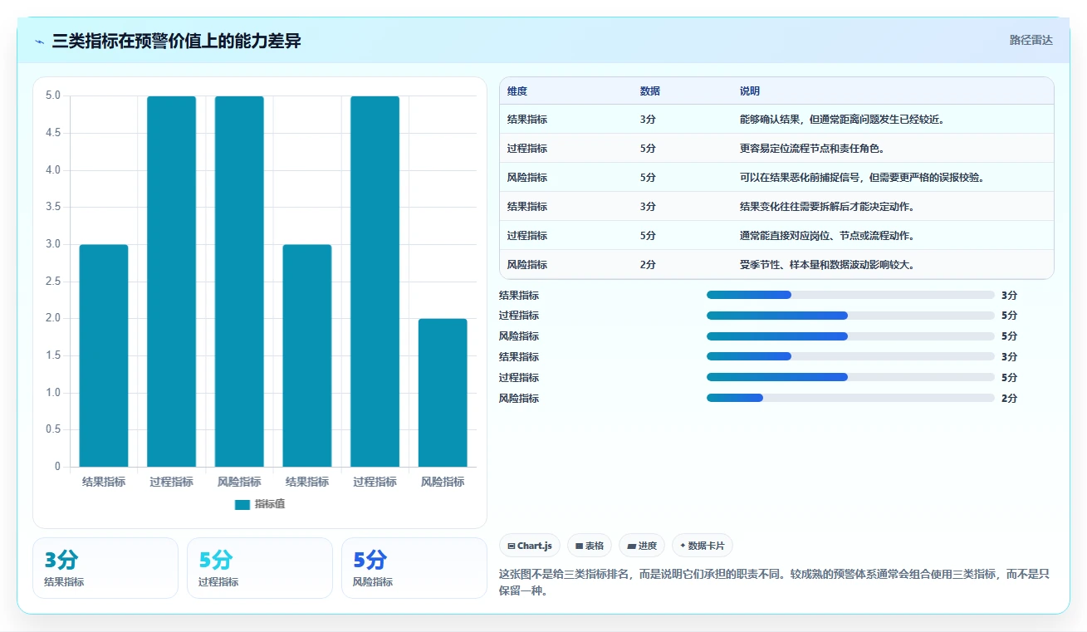Click the 5.0 y-axis label

coord(53,96)
